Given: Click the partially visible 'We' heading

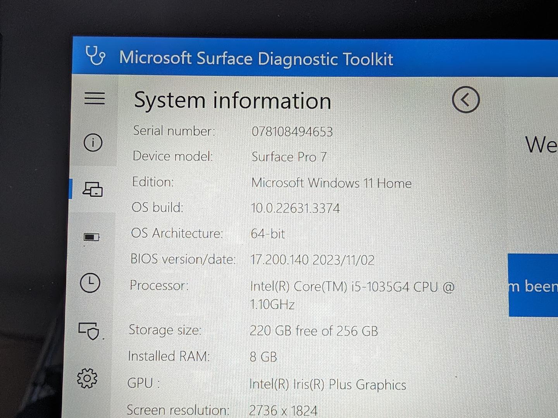Looking at the screenshot, I should coord(541,145).
